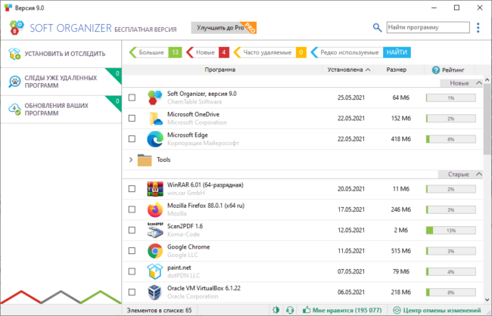
Task: Click the rating help question mark icon
Action: [x=435, y=70]
